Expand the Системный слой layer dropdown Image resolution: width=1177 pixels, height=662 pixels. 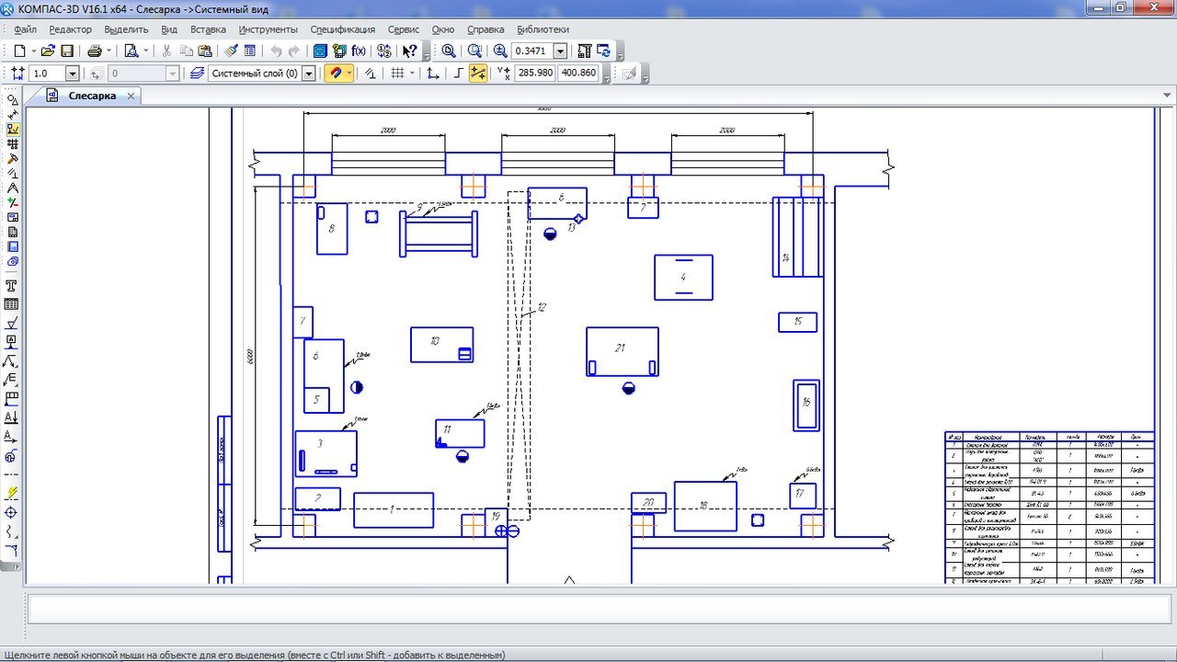308,74
